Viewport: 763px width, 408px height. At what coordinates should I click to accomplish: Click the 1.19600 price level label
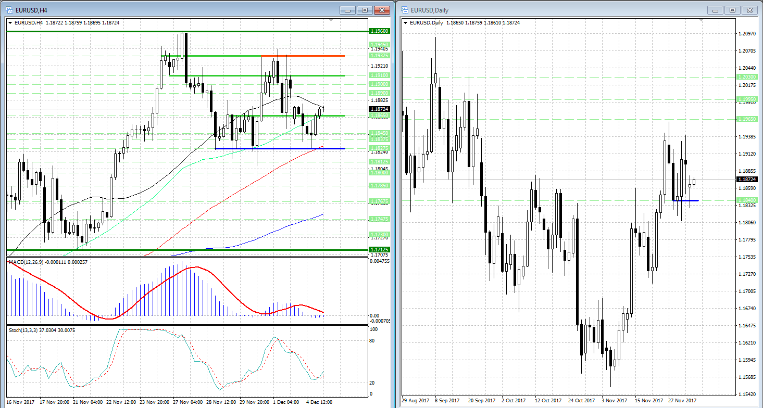pos(379,31)
